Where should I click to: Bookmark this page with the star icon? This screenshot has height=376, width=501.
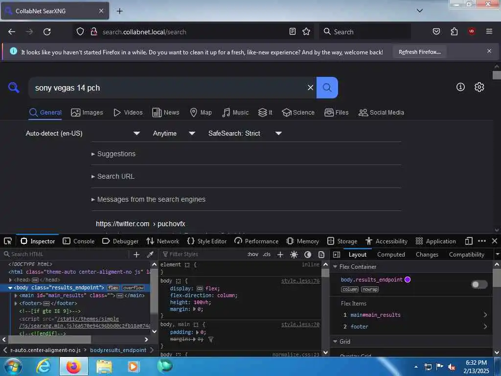click(306, 32)
